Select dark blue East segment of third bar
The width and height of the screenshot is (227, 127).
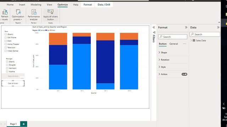click(x=105, y=62)
